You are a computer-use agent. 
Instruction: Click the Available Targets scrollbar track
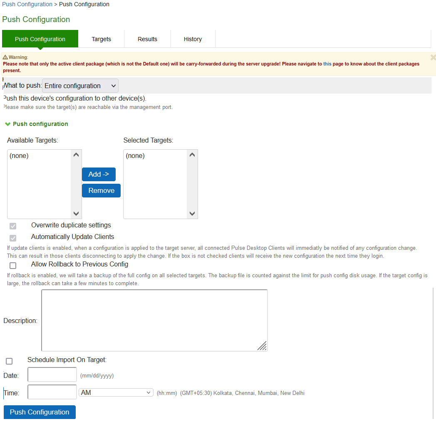(76, 184)
